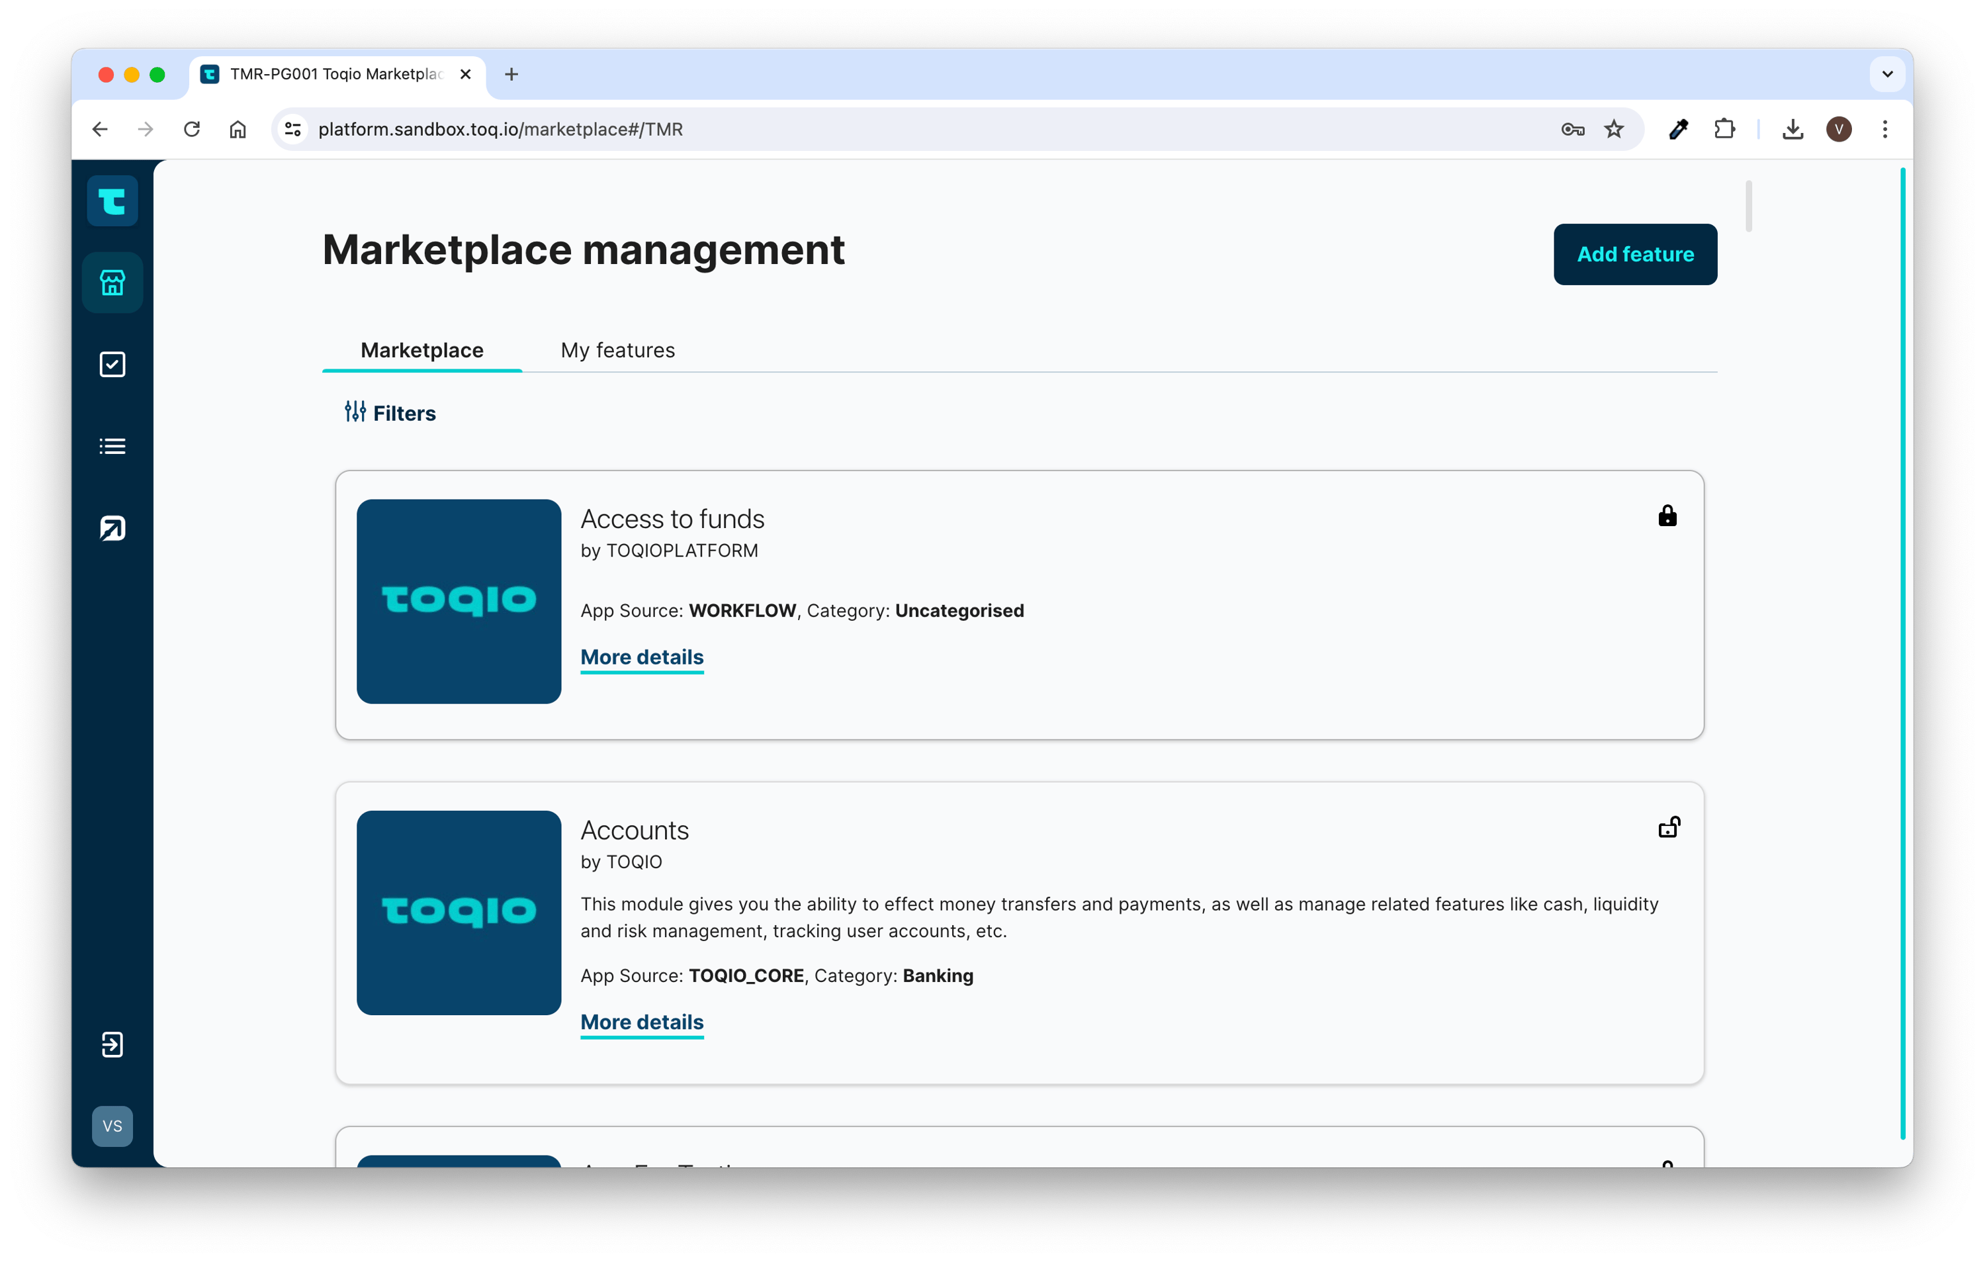This screenshot has width=1985, height=1262.
Task: Go back in browser history
Action: (100, 130)
